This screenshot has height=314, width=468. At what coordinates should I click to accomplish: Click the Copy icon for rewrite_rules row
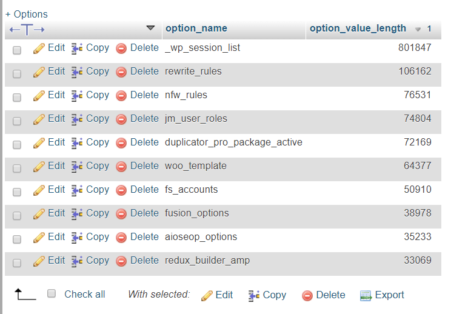[x=77, y=72]
